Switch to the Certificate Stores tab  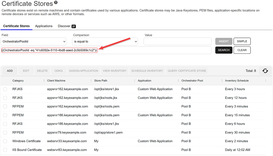click(x=16, y=26)
